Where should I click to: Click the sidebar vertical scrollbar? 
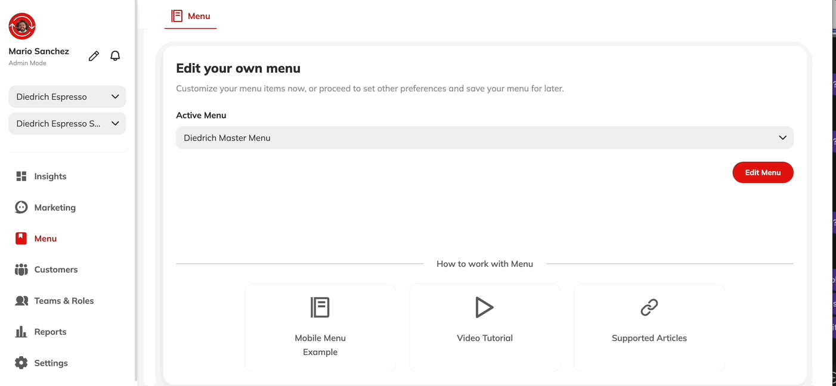(x=136, y=191)
